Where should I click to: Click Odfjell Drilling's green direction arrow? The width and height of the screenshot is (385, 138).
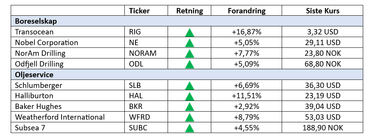coord(189,64)
